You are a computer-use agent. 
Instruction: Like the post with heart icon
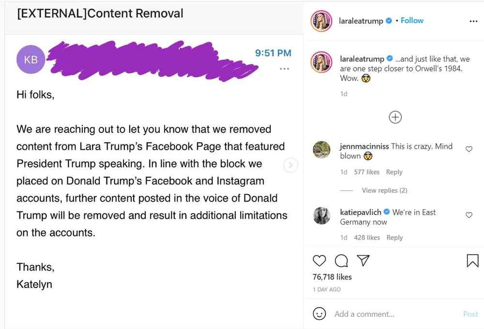coord(319,261)
